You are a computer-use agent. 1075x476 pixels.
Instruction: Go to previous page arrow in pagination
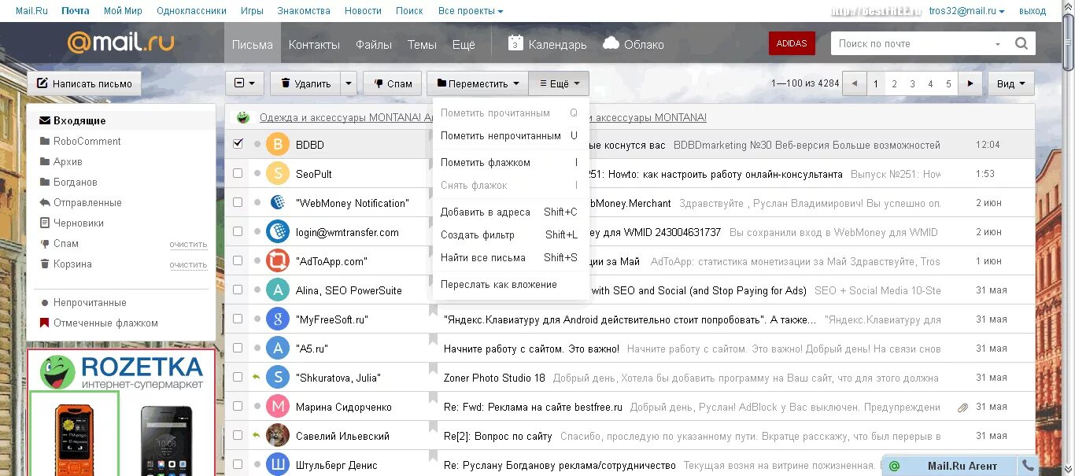854,83
